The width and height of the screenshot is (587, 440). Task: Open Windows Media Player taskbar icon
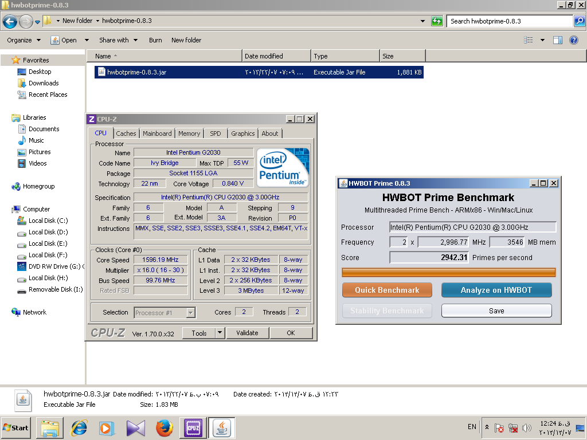click(107, 428)
